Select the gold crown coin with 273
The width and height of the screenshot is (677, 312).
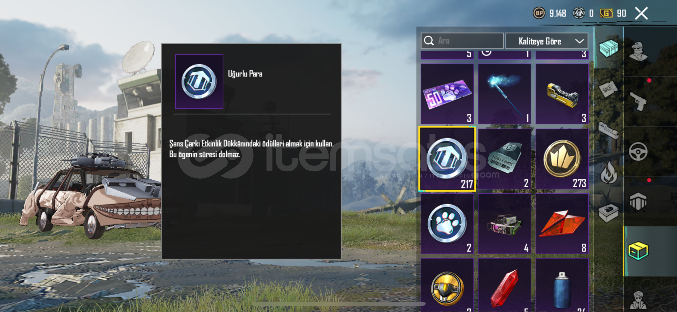pos(562,159)
